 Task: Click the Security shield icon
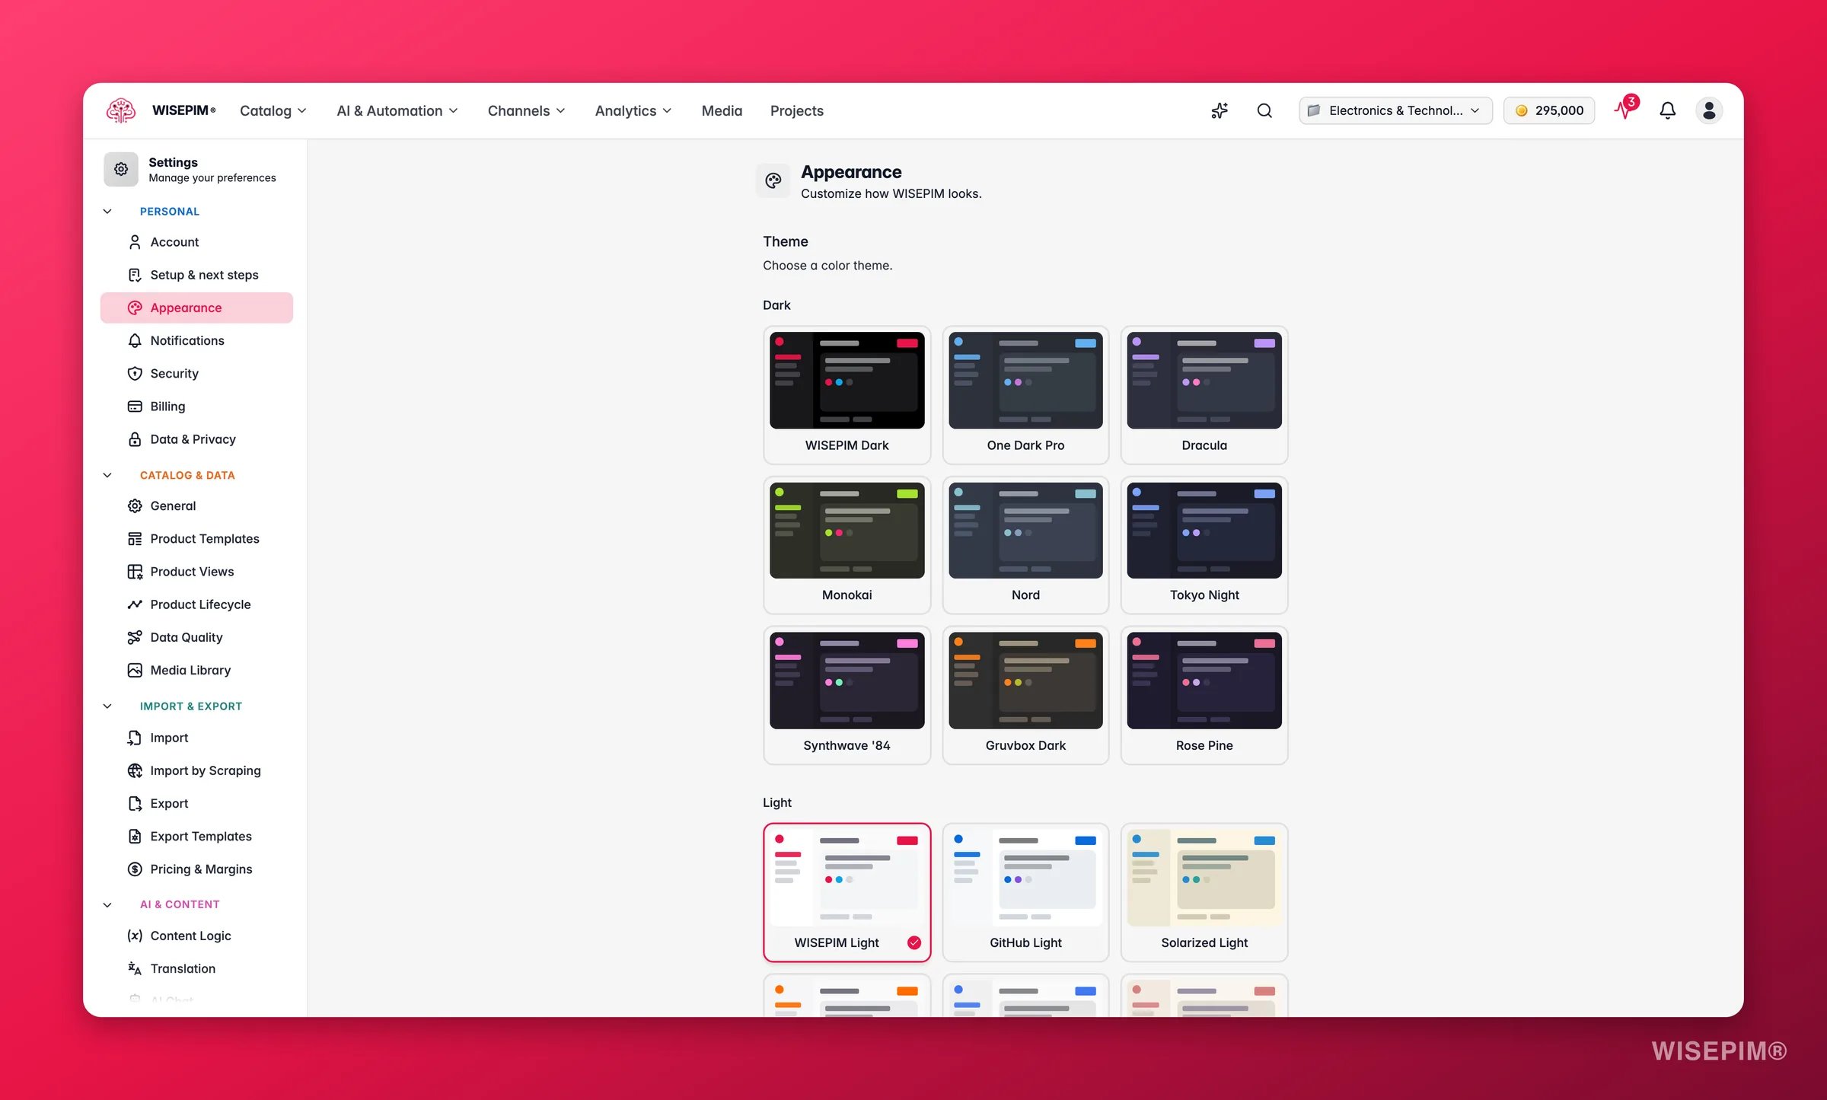pyautogui.click(x=135, y=373)
